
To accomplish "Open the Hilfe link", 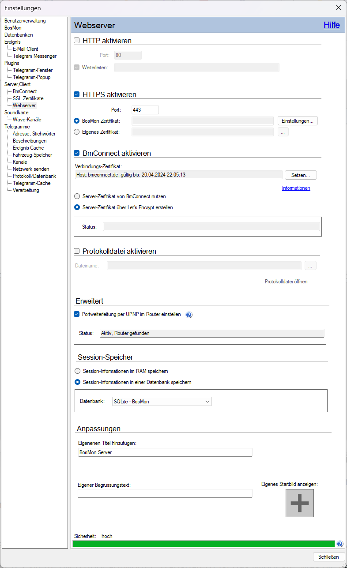I will pyautogui.click(x=332, y=25).
